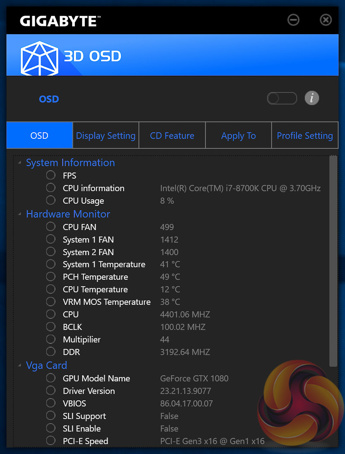
Task: Enable the Multipilier option
Action: 51,339
